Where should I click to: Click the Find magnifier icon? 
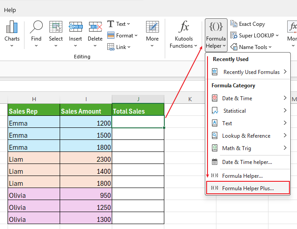point(36,27)
